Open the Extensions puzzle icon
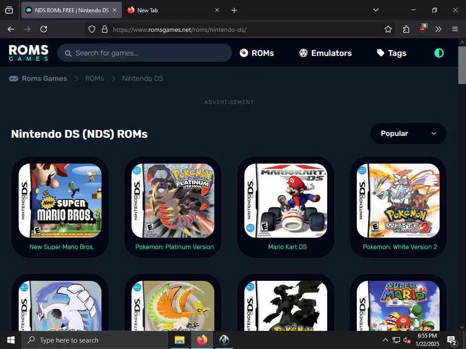 [406, 29]
